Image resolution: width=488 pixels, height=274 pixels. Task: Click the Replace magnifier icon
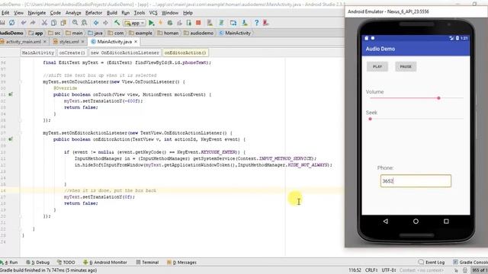click(85, 23)
